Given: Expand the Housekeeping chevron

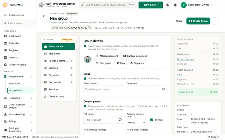Looking at the screenshot, I should pyautogui.click(x=31, y=115).
